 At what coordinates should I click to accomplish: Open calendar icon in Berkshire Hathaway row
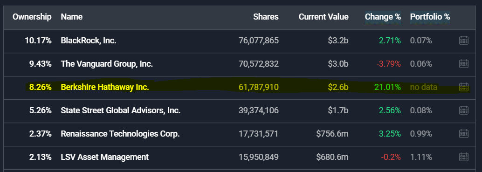tap(463, 87)
